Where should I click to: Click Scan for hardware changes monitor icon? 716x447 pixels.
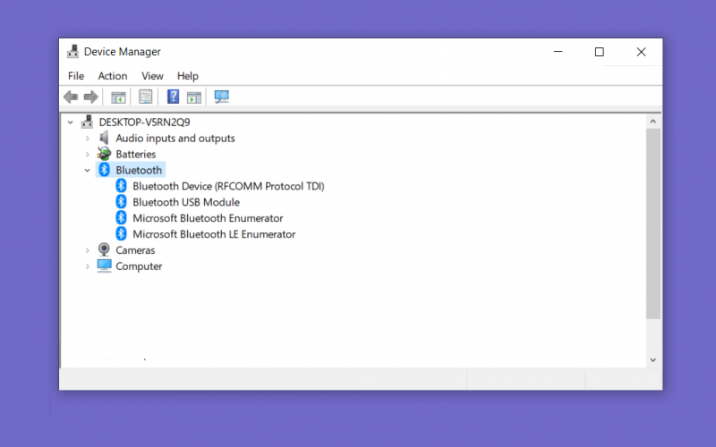coord(222,97)
